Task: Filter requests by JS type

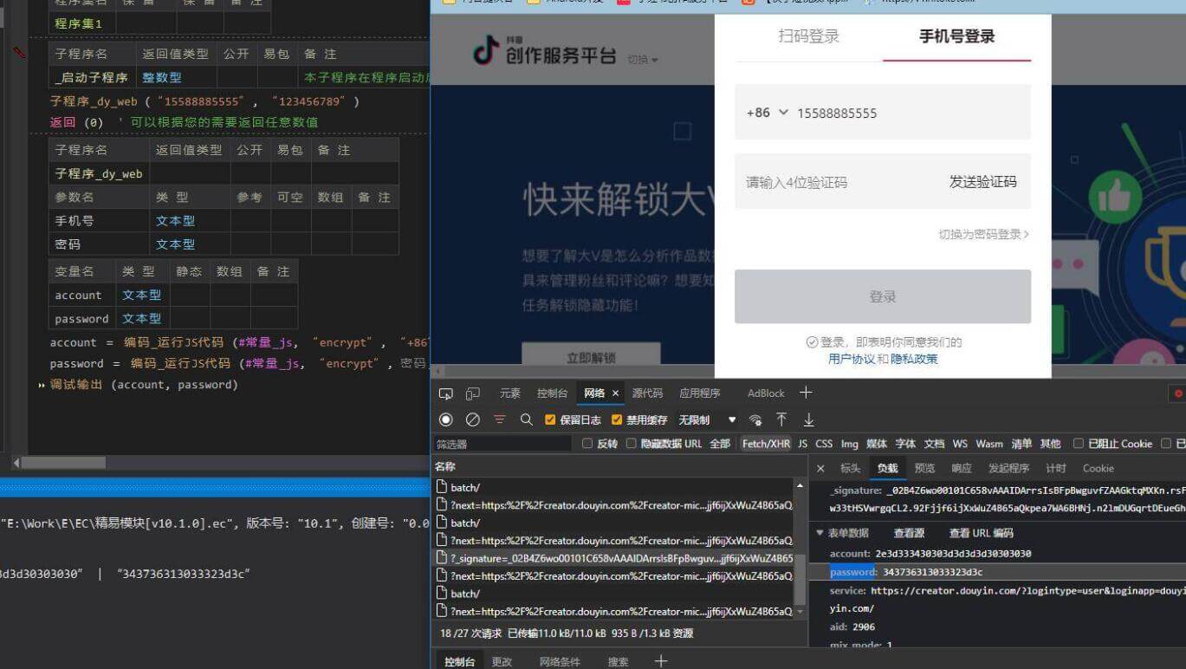Action: (802, 444)
